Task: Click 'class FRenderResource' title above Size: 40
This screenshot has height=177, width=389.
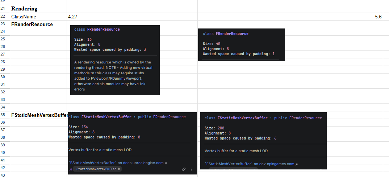Action: coord(226,34)
